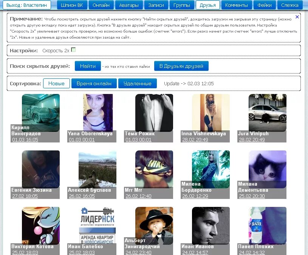This screenshot has width=308, height=255.
Task: Click date link 24.02 14:32
Action: click(252, 252)
